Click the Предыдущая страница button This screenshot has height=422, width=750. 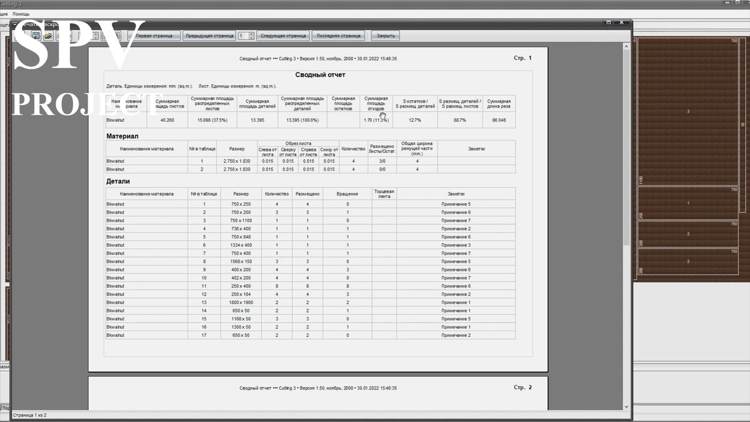pos(209,36)
